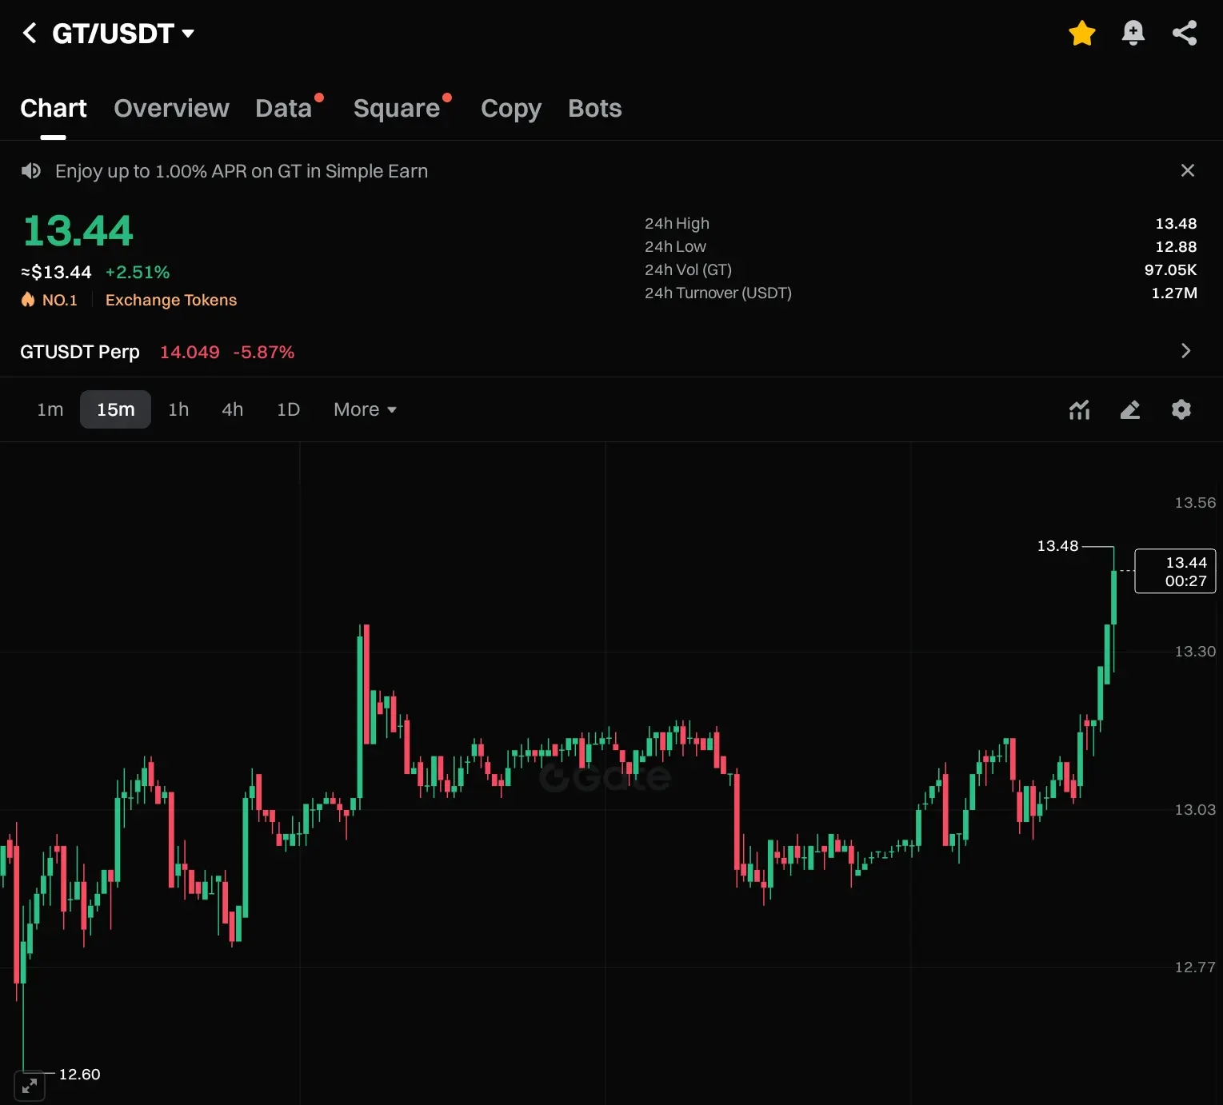Click the current price label 13.44 00:27

1175,571
